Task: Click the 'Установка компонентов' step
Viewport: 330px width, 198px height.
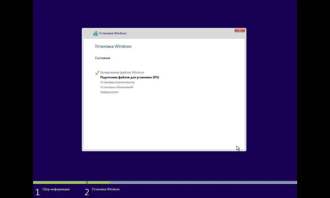Action: click(x=117, y=82)
